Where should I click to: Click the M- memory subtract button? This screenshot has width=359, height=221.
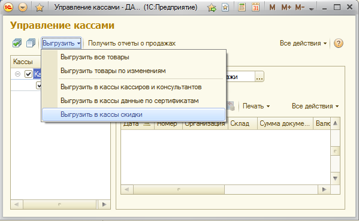pyautogui.click(x=300, y=8)
